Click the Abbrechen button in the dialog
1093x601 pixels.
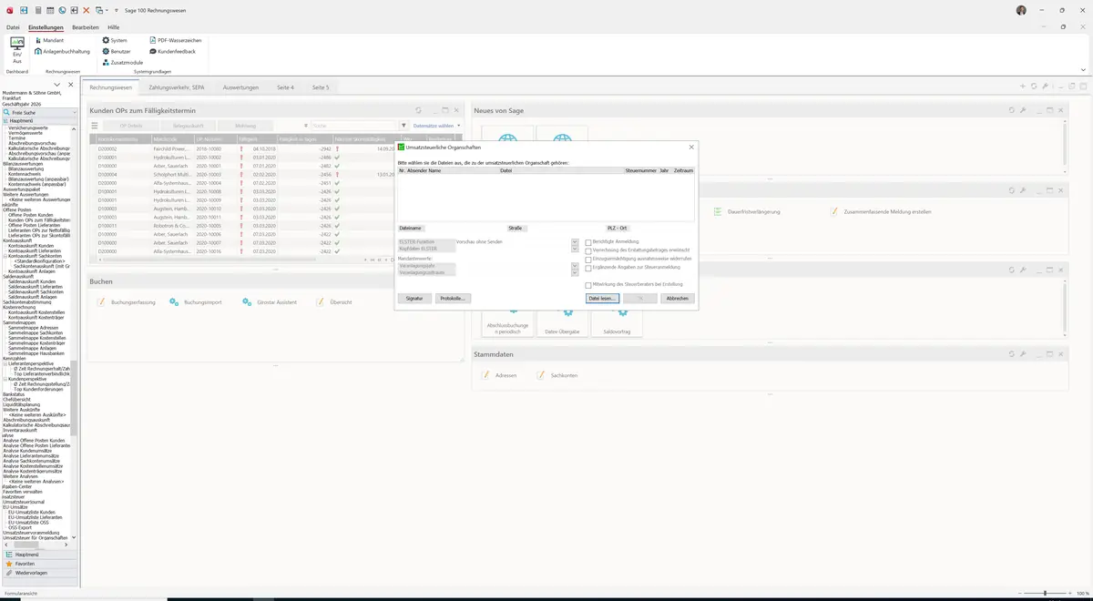click(x=678, y=299)
